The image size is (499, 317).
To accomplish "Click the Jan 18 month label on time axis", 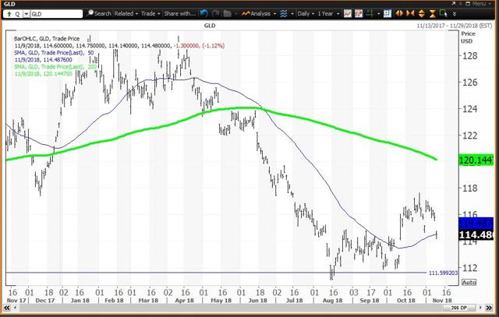I will tap(80, 301).
